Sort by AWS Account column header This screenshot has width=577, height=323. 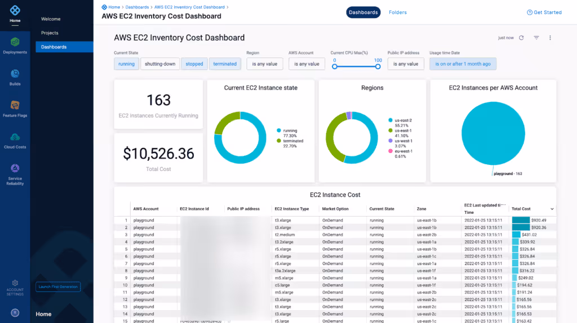[146, 209]
